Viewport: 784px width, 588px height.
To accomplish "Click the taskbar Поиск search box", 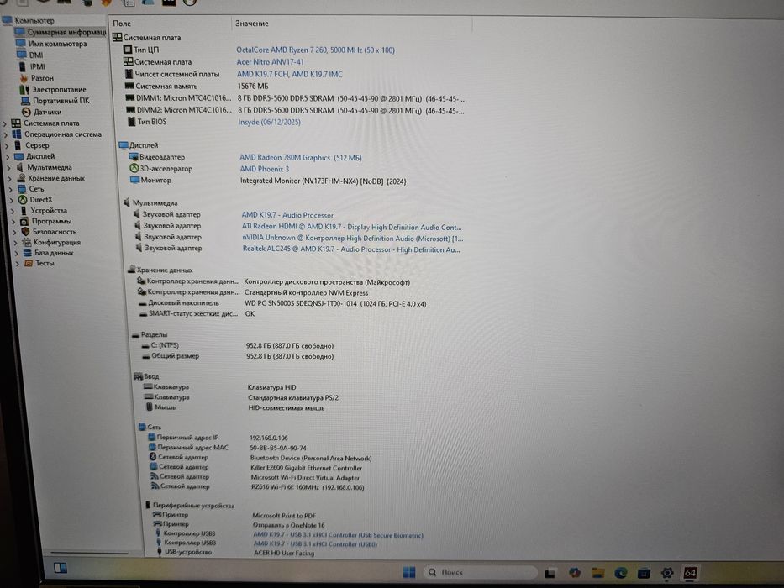I will click(x=480, y=572).
